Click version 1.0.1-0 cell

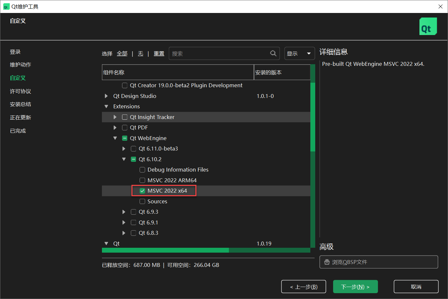(265, 96)
